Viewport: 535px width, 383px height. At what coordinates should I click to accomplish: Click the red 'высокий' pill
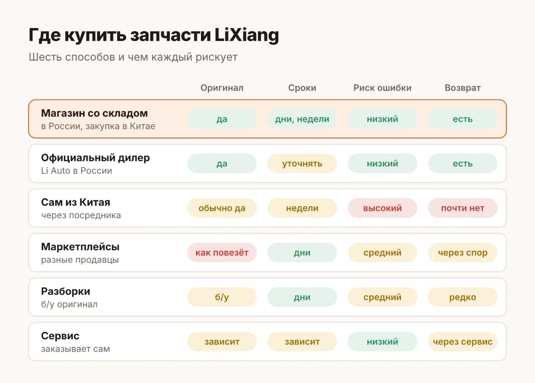(x=382, y=208)
